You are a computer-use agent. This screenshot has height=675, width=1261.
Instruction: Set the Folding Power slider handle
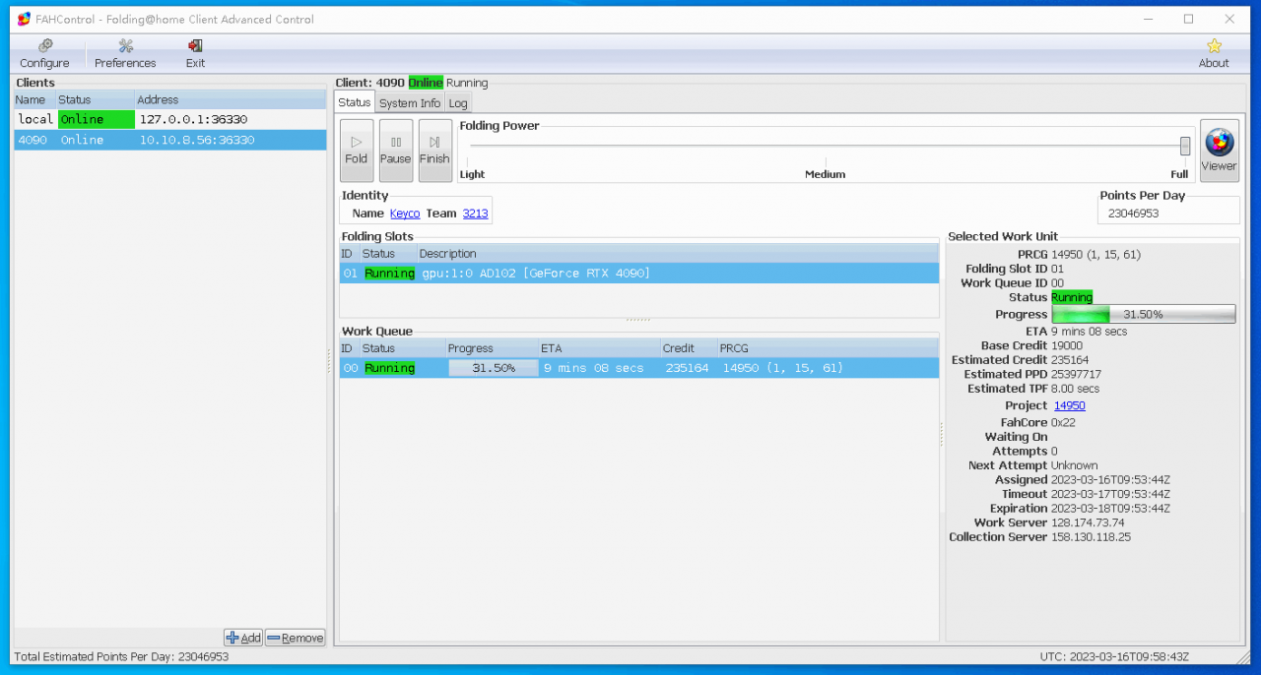1185,146
